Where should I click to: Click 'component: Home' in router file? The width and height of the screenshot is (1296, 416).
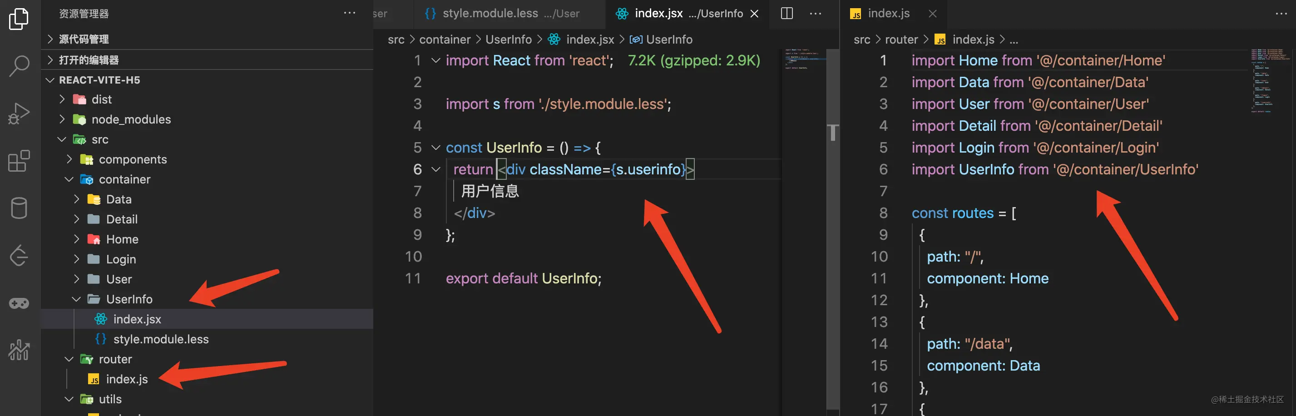[988, 278]
